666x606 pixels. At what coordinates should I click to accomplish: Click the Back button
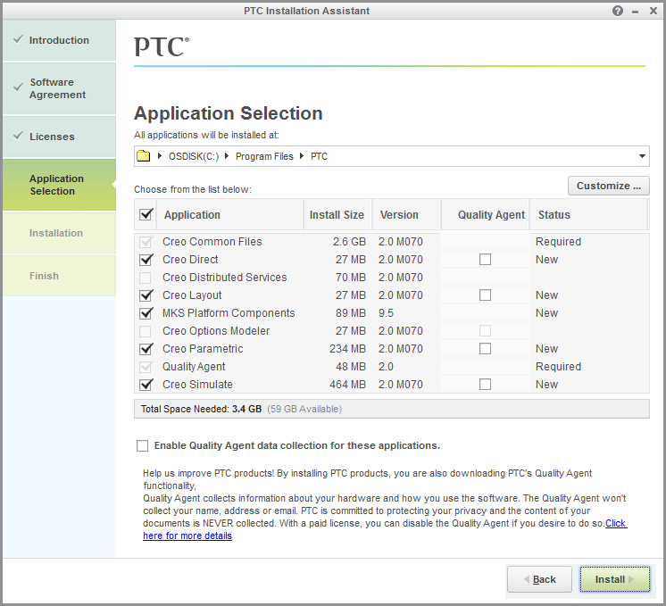[x=539, y=579]
